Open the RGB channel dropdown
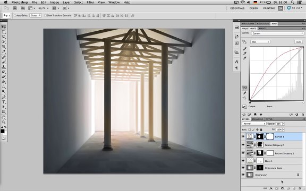 (260, 42)
